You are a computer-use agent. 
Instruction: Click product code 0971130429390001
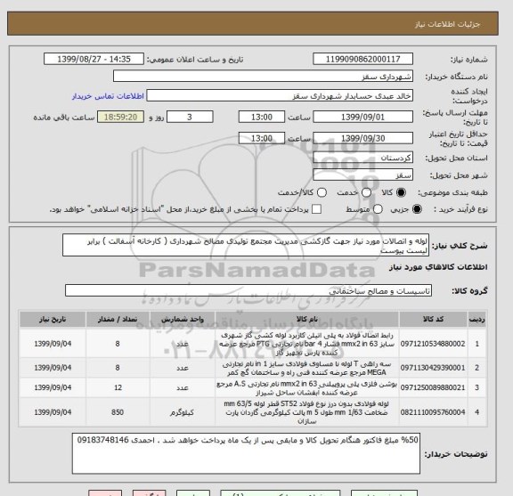433,368
